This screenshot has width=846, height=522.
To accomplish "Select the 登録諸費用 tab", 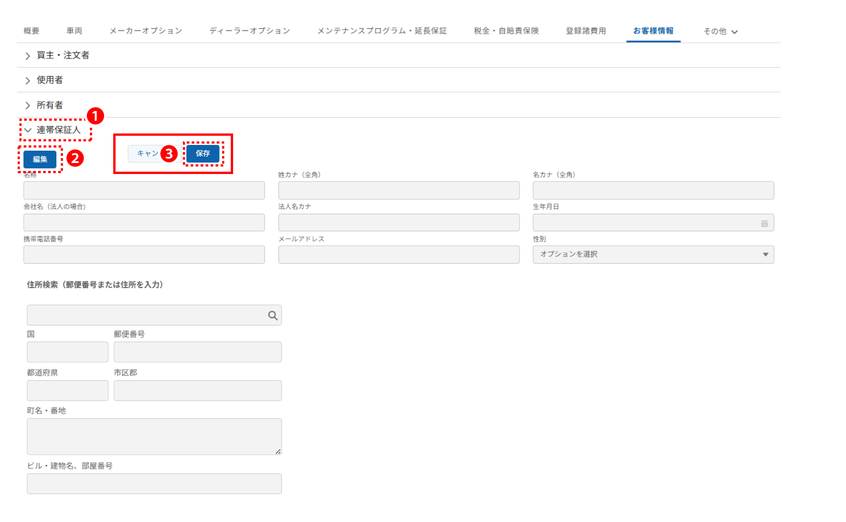I will pyautogui.click(x=585, y=31).
